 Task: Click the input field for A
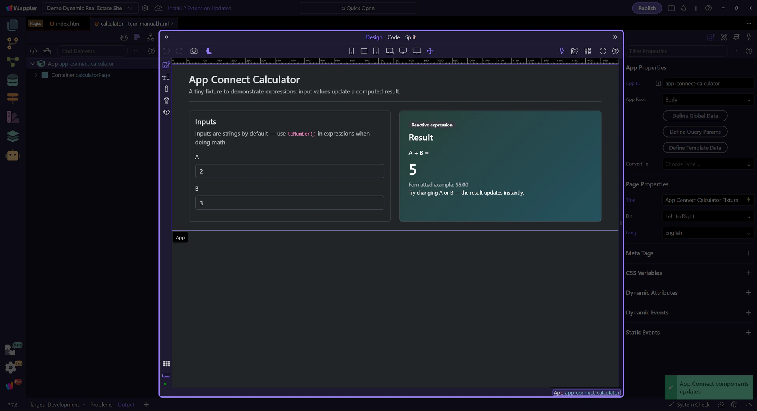289,171
